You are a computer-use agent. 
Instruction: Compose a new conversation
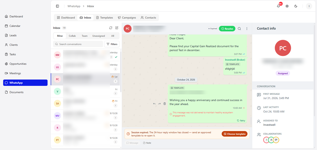click(x=117, y=28)
